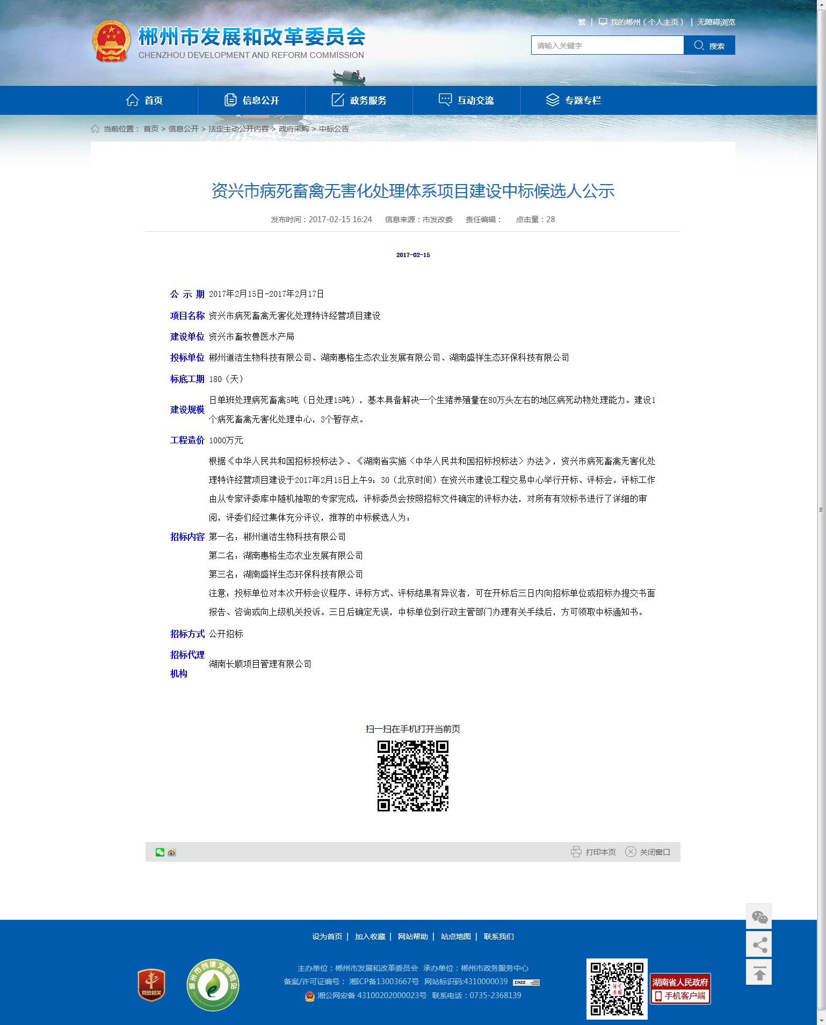Go to 法定主动公开内容 in the breadcrumb
Screen dimensions: 826x1025
pyautogui.click(x=238, y=129)
